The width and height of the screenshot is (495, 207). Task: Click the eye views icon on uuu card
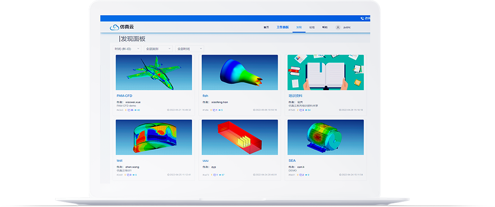219,175
